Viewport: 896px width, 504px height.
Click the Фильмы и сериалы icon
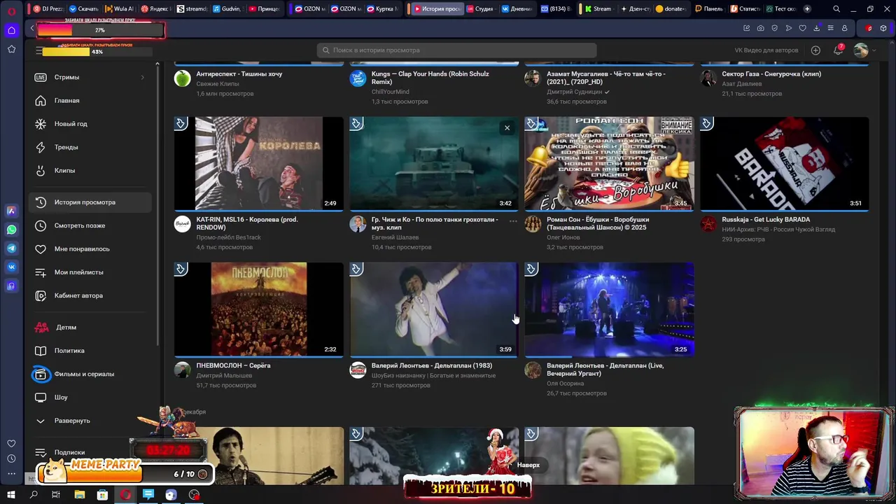point(41,374)
